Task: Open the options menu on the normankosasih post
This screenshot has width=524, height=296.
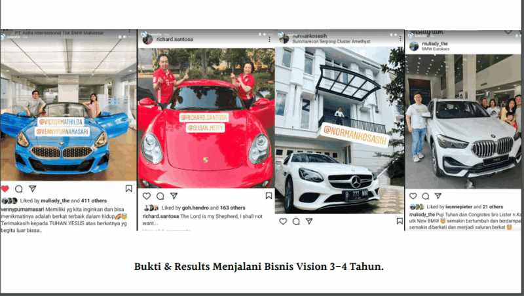Action: click(400, 39)
